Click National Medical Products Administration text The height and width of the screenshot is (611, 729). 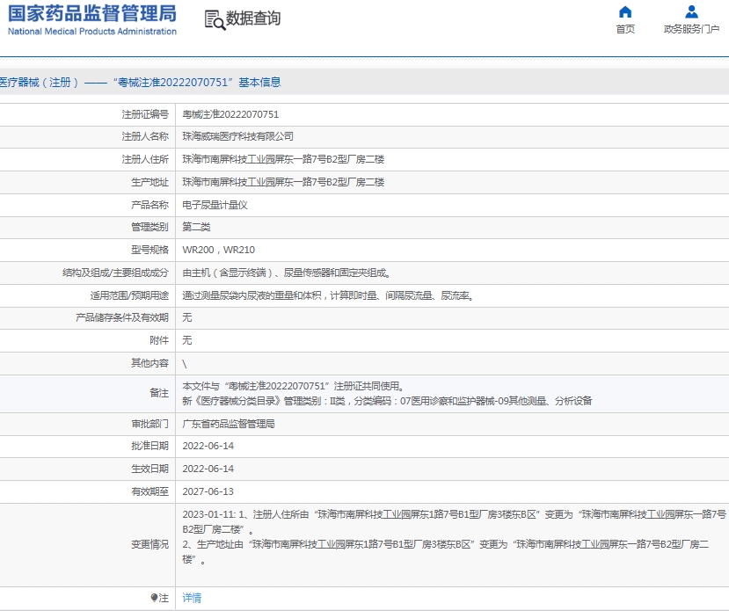pos(92,32)
